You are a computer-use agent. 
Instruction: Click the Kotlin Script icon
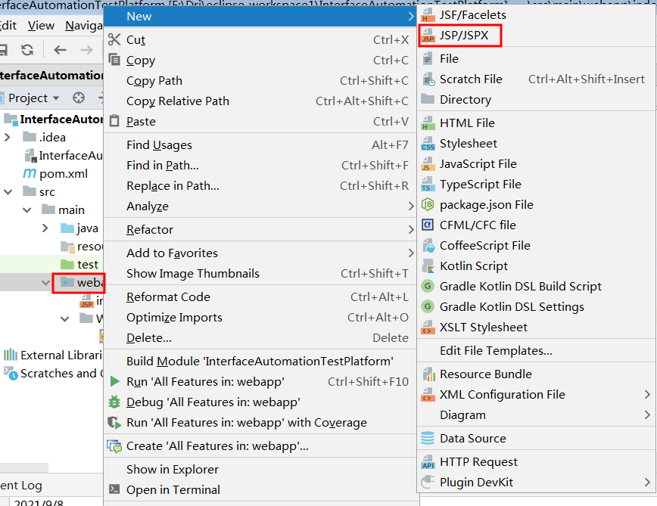[x=428, y=265]
